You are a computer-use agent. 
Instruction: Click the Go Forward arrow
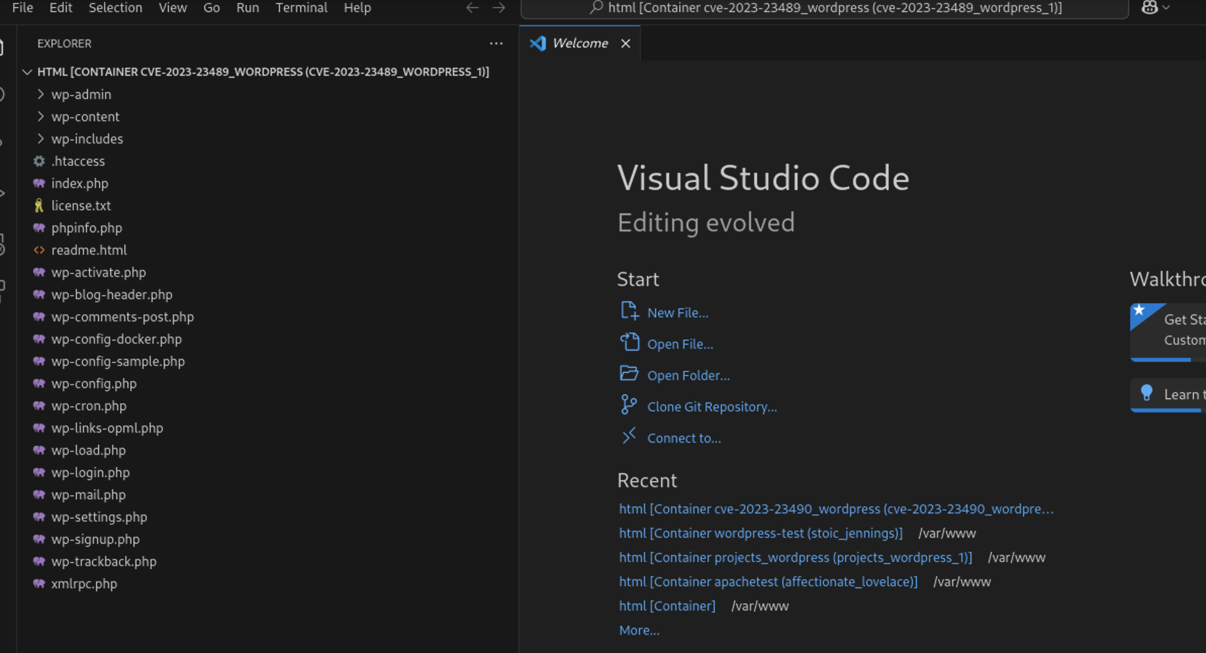(499, 8)
